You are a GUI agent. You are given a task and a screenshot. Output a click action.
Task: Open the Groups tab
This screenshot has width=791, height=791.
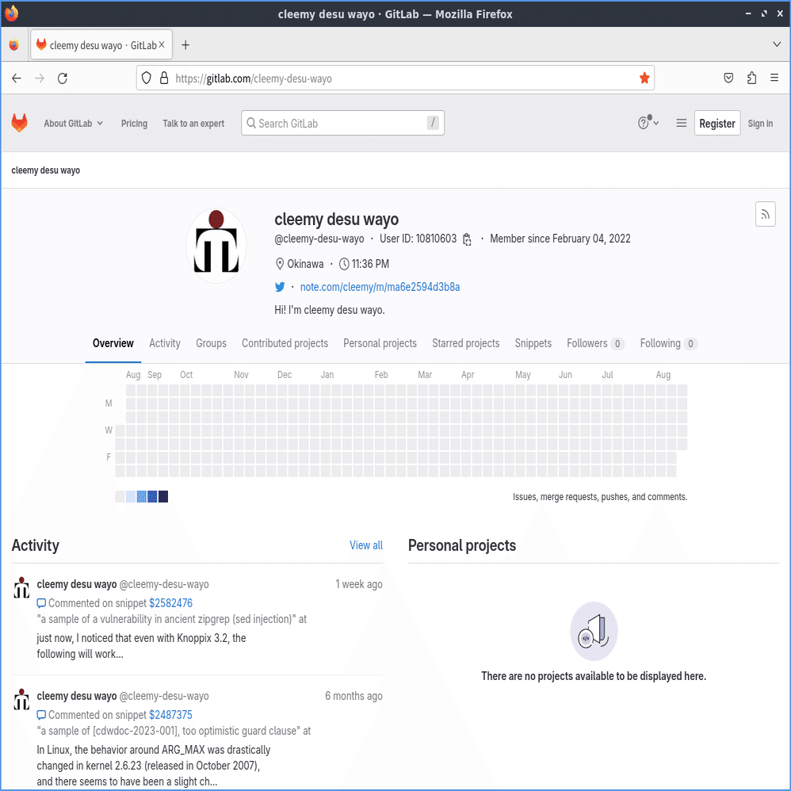pos(211,343)
